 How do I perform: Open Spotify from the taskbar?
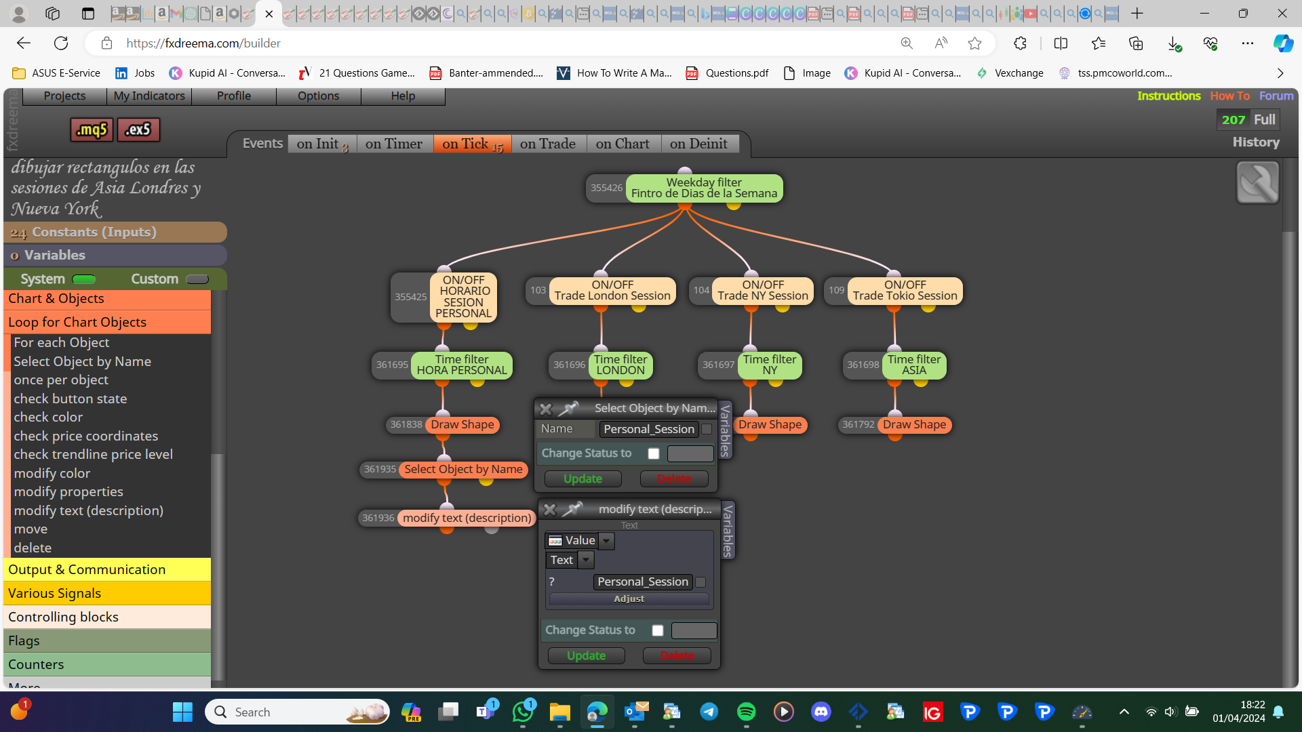[x=747, y=712]
